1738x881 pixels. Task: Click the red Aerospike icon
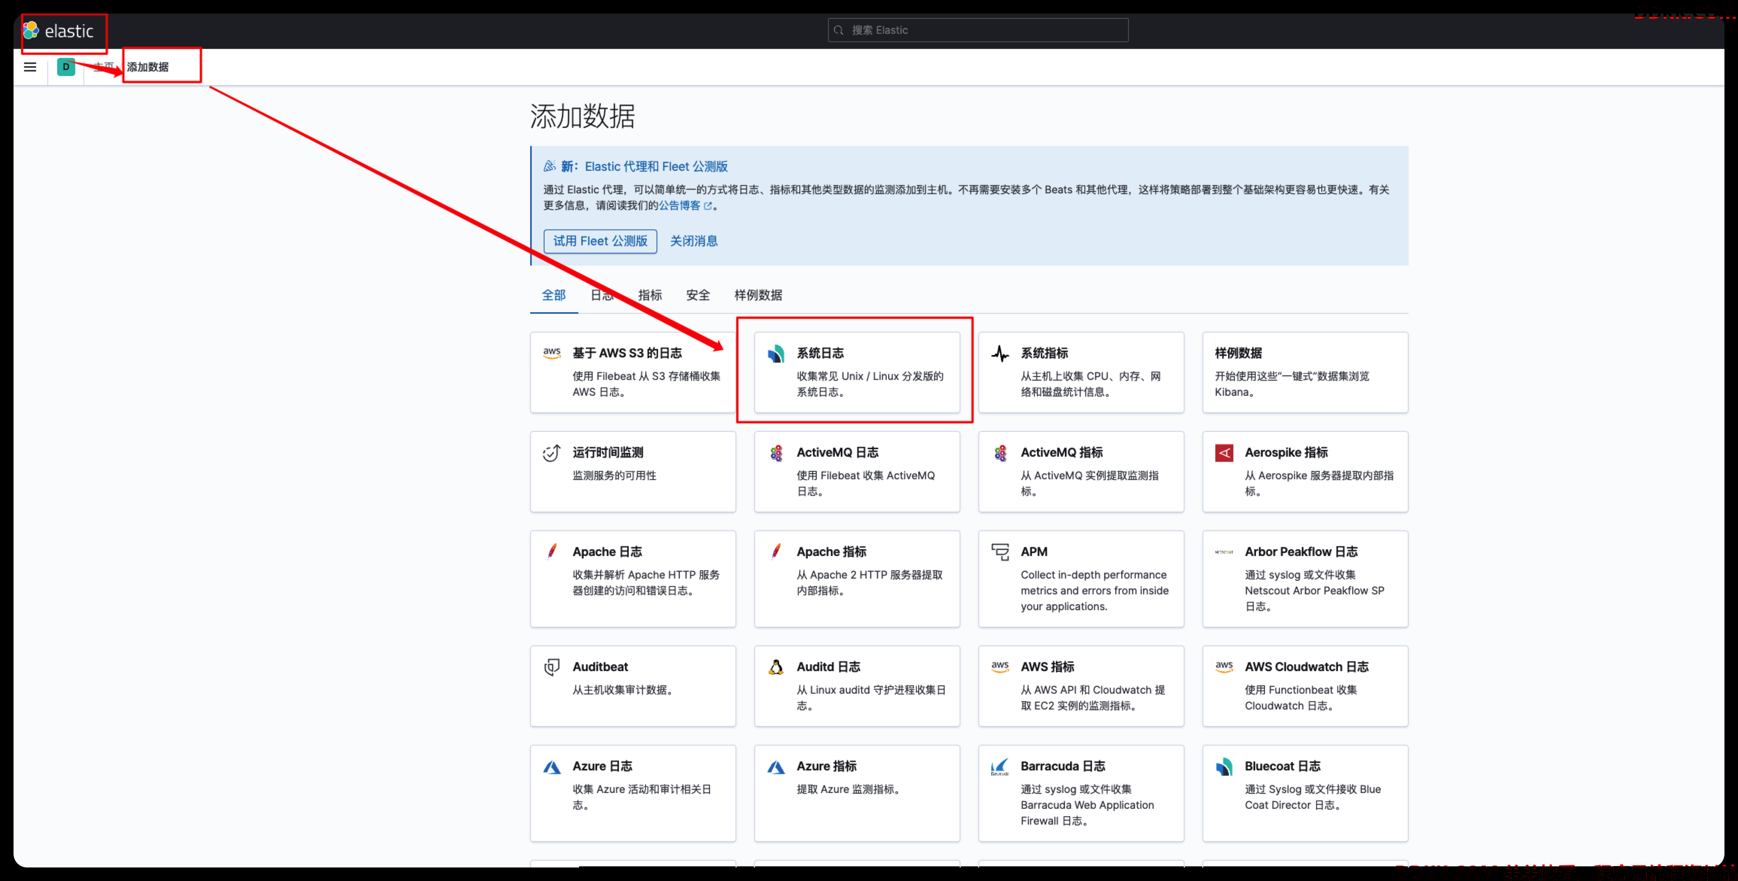click(1224, 452)
